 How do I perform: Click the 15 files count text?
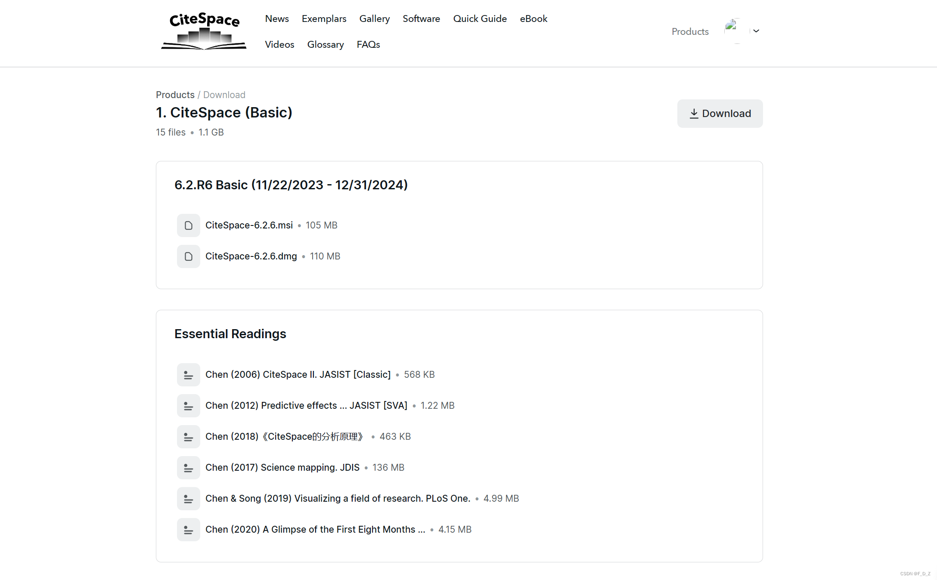[171, 132]
